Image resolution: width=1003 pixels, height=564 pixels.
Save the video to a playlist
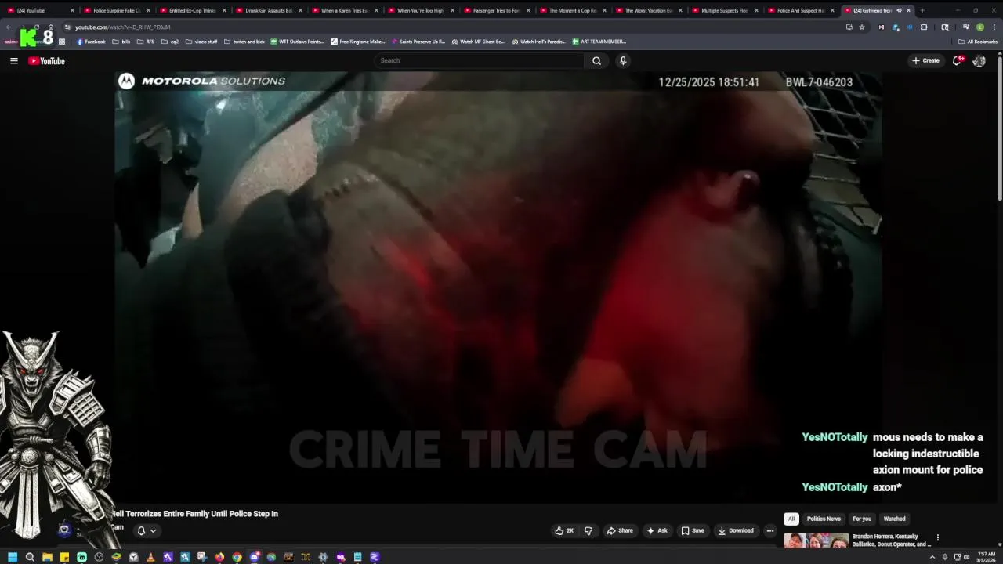pyautogui.click(x=693, y=530)
